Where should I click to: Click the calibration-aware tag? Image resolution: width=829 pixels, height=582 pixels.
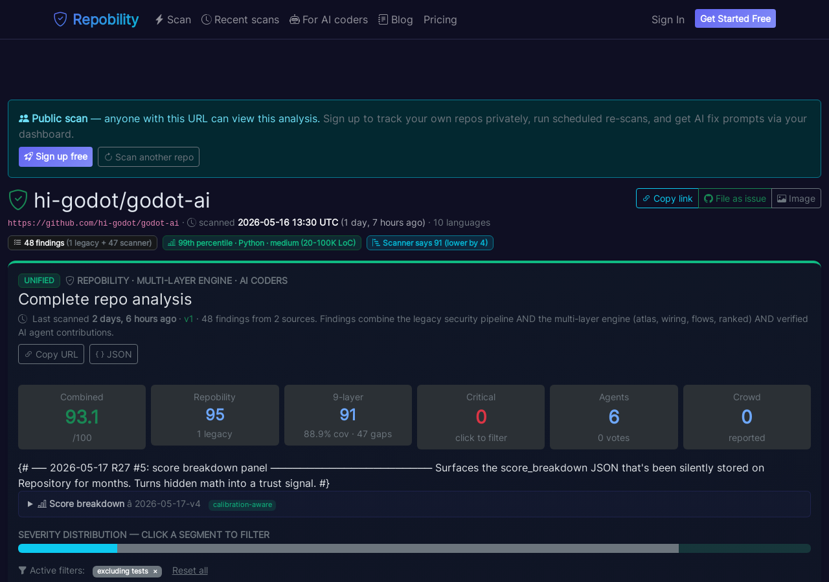click(x=242, y=504)
